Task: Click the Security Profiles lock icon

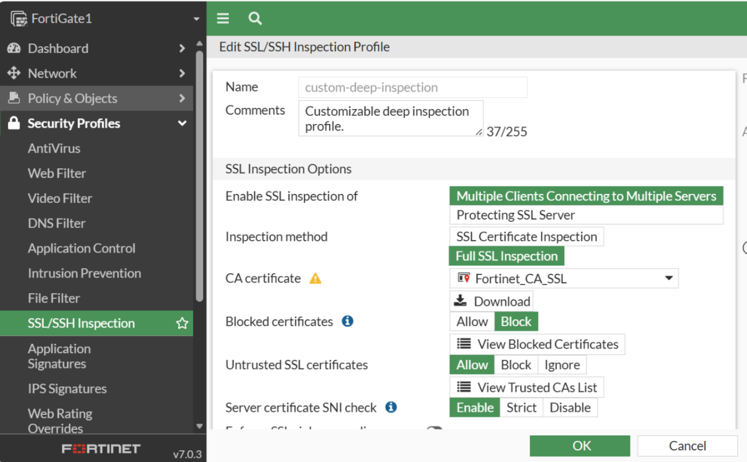Action: 14,123
